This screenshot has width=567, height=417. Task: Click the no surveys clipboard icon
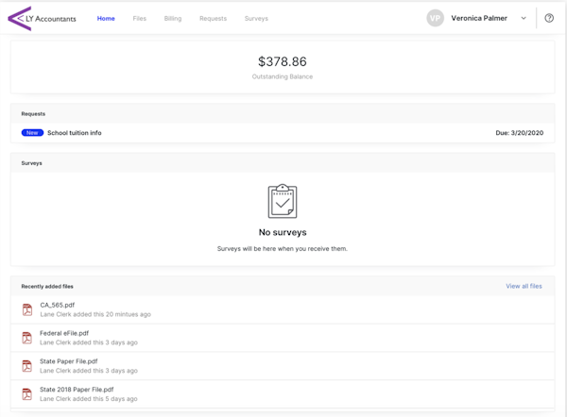[x=283, y=201]
